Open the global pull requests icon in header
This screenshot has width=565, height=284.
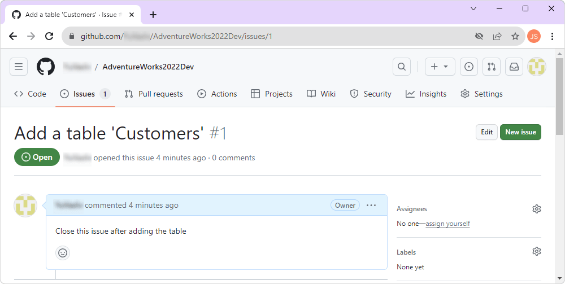[492, 67]
